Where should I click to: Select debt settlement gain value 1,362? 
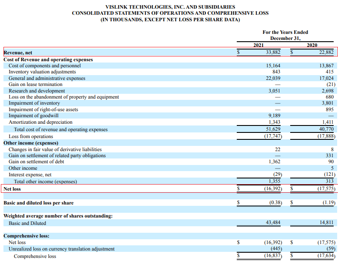click(274, 162)
